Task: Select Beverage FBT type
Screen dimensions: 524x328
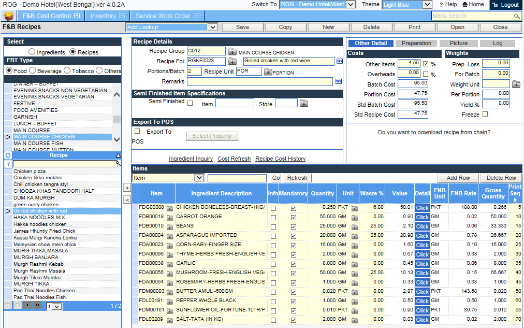Action: pos(33,70)
